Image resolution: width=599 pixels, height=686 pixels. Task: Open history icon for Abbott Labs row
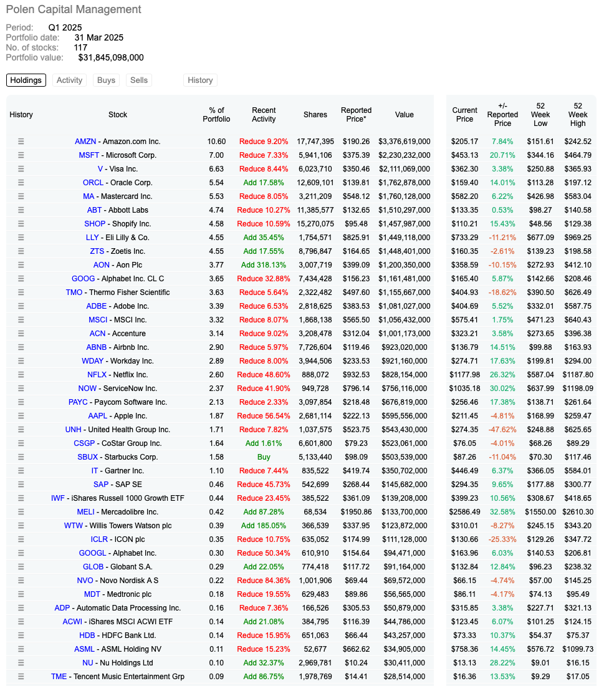coord(21,210)
